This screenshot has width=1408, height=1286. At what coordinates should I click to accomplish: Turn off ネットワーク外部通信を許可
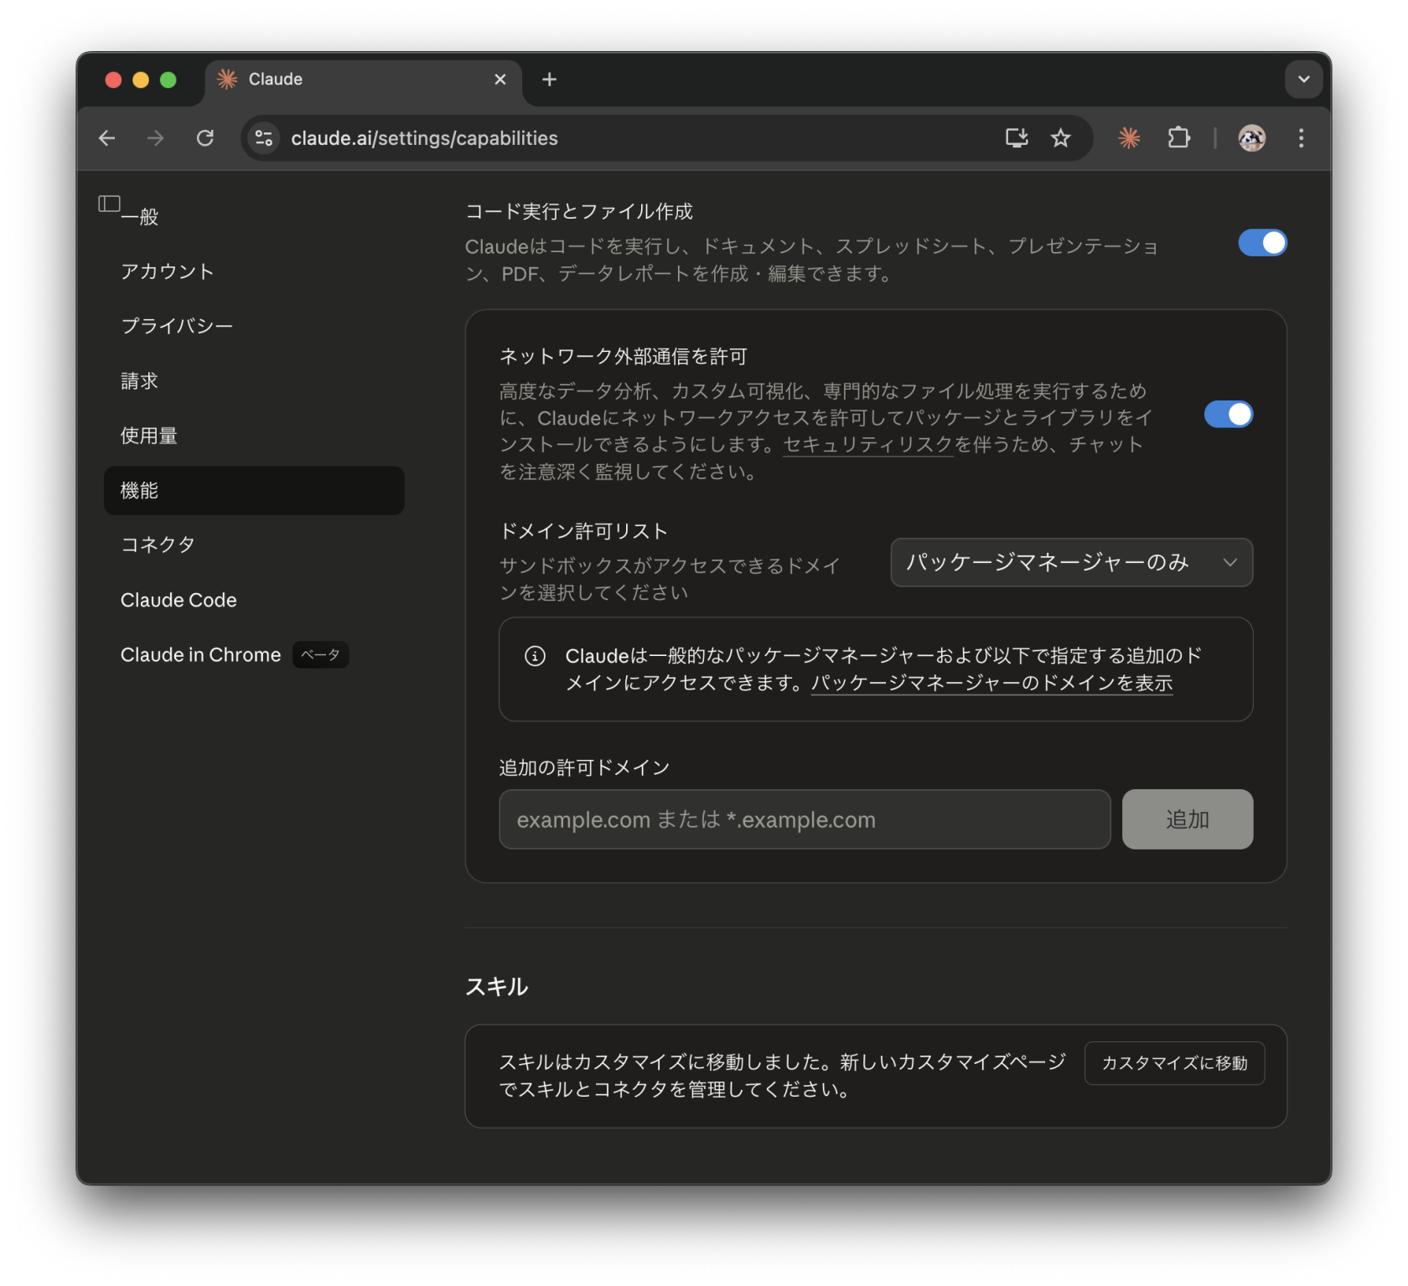point(1229,414)
